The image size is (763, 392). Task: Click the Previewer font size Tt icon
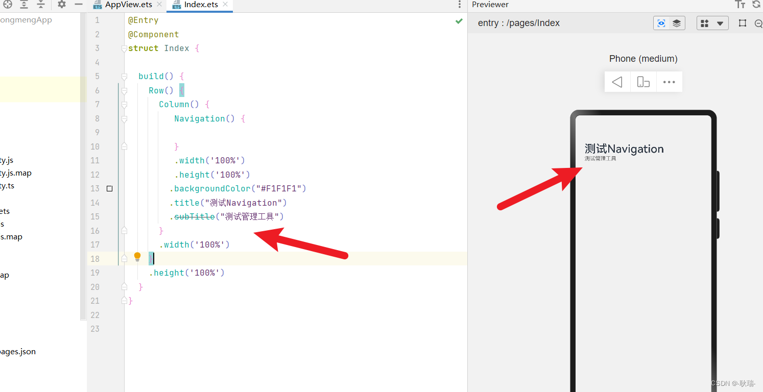[740, 5]
